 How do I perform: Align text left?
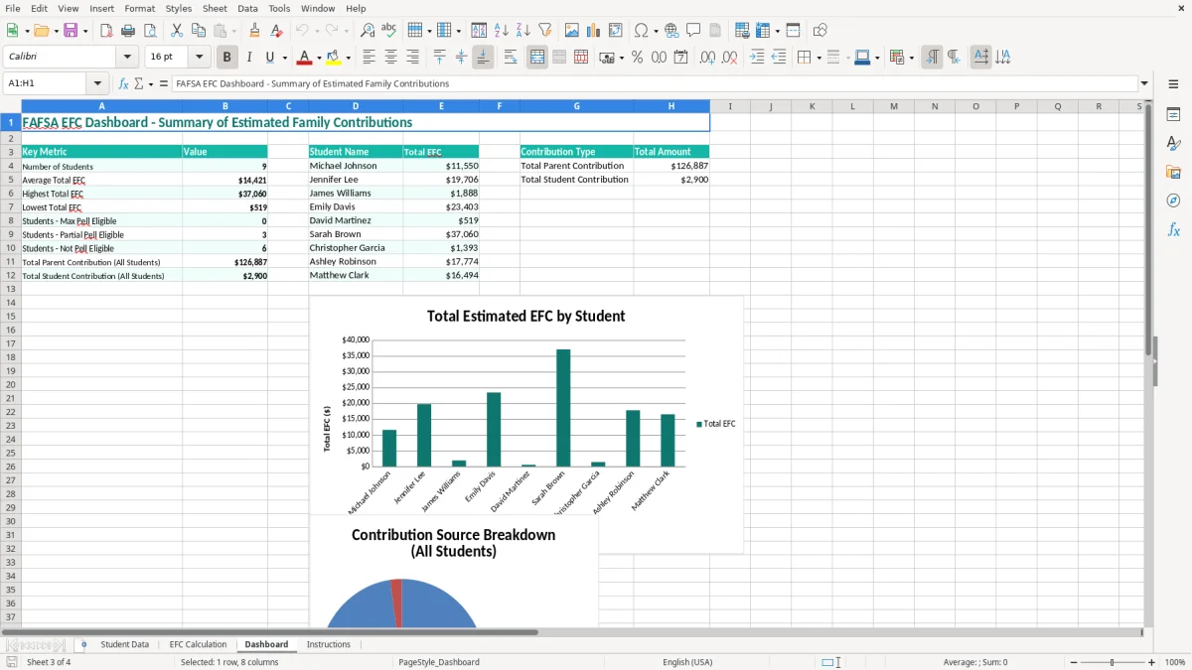coord(370,58)
